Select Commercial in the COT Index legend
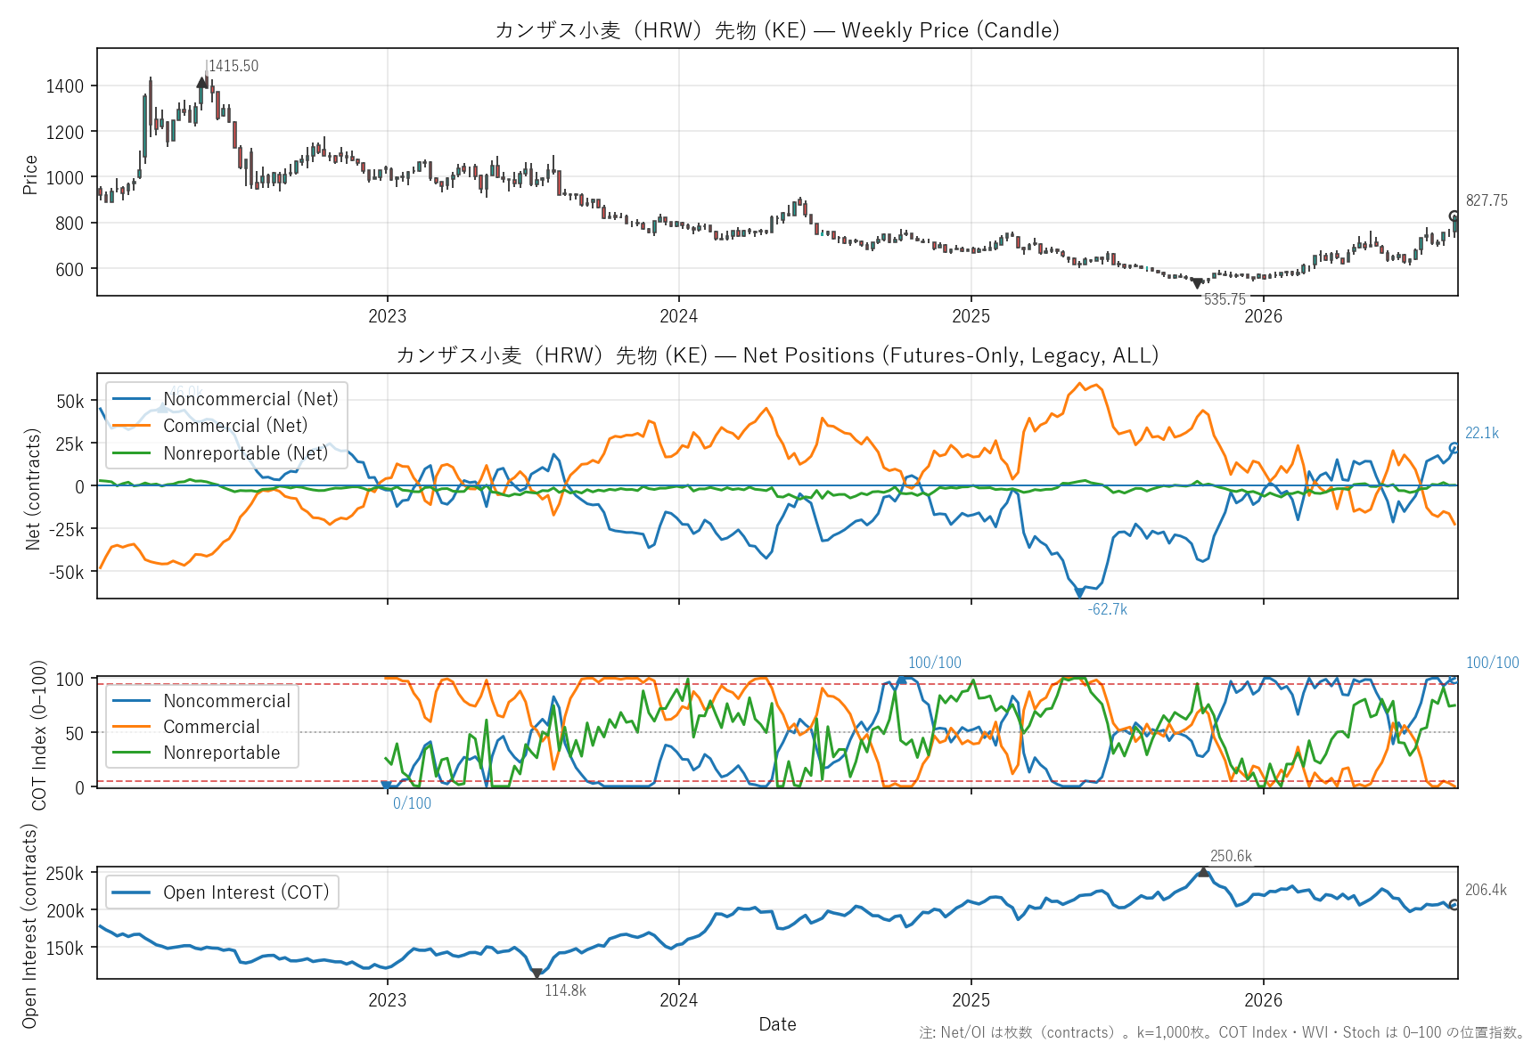 211,727
